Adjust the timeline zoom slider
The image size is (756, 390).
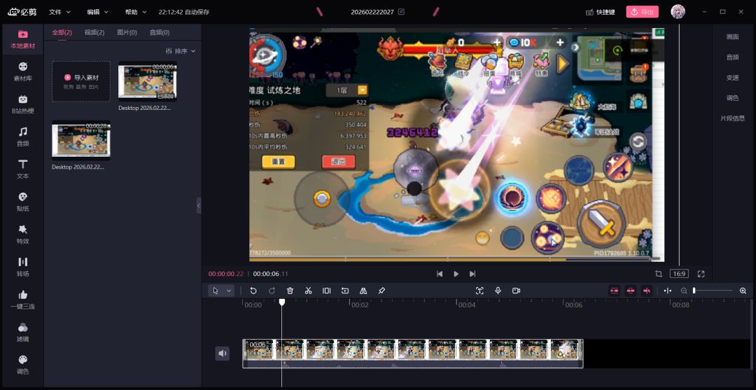(x=713, y=291)
